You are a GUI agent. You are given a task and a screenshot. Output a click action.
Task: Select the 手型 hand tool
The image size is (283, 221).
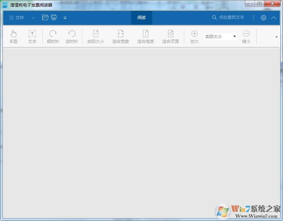coord(14,36)
